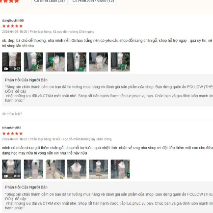
Task: View fifth photo in dangthuytinh99's review
Action: pos(98,62)
